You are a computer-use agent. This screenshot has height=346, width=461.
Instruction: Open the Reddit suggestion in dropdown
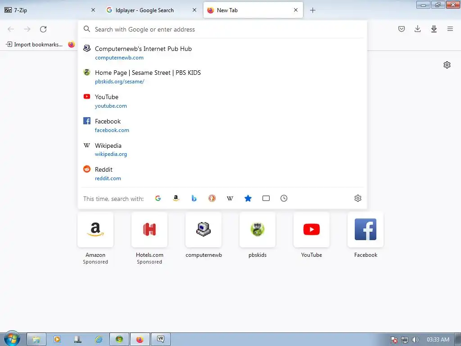click(222, 173)
